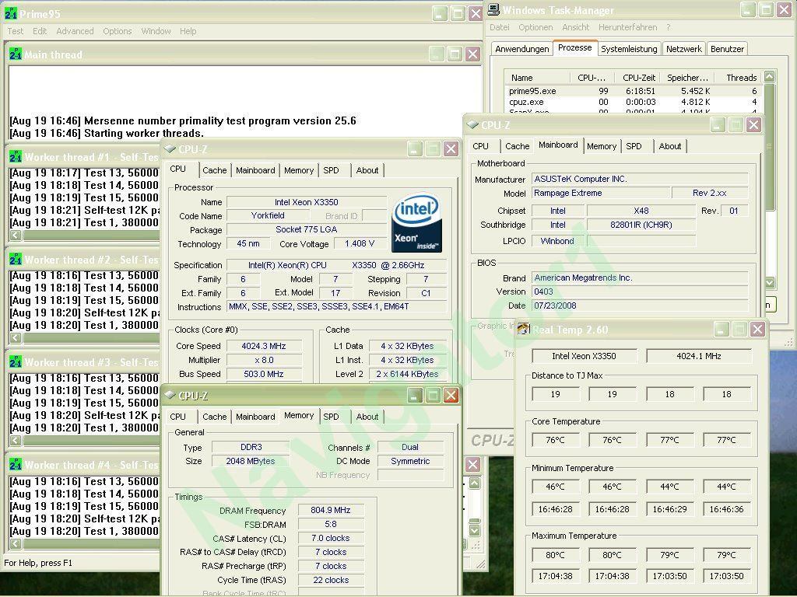Click the processor Name value 'Intel Xeon X3350' in CPU-Z
Image resolution: width=797 pixels, height=597 pixels.
click(x=307, y=202)
